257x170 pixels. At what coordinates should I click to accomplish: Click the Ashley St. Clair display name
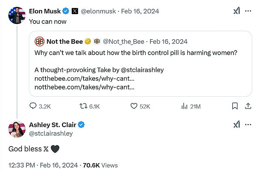pyautogui.click(x=53, y=125)
